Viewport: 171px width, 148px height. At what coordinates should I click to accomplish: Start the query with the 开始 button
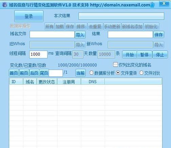(x=130, y=55)
